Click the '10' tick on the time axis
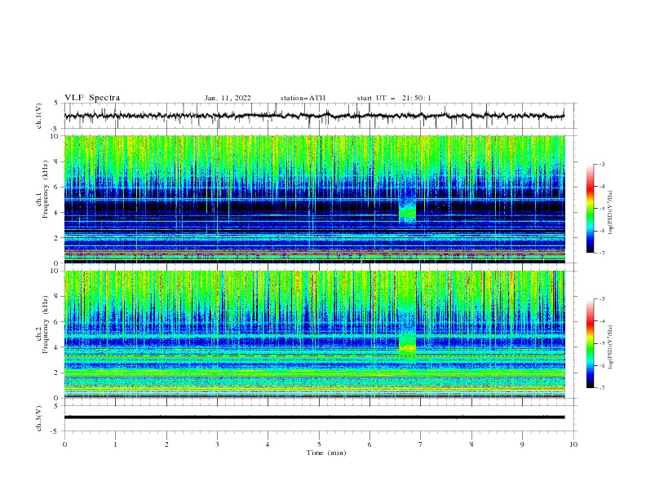646x499 pixels. pos(573,444)
